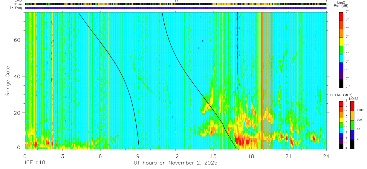The height and width of the screenshot is (169, 367).
Task: Click the 'TX Freq' row label at top left
Action: tap(16, 8)
